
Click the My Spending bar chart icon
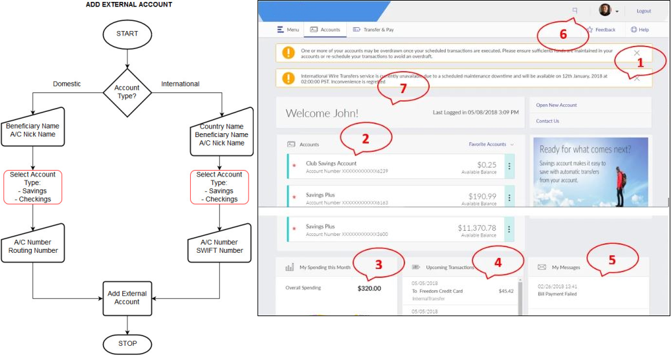point(290,267)
